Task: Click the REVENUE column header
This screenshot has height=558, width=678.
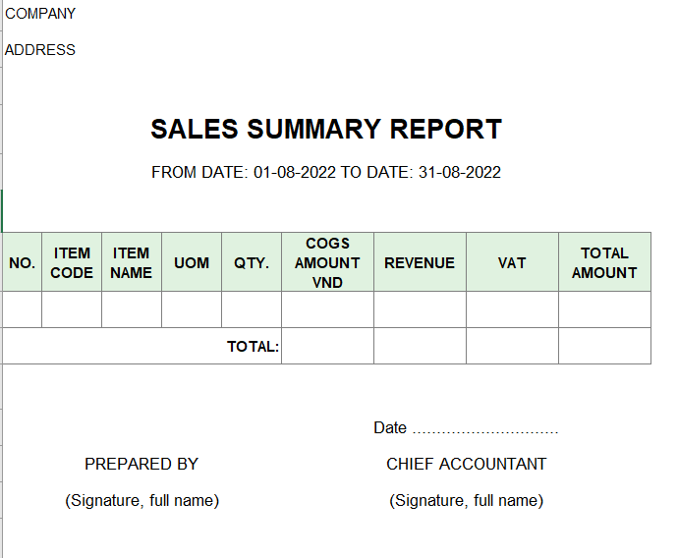Action: [420, 262]
